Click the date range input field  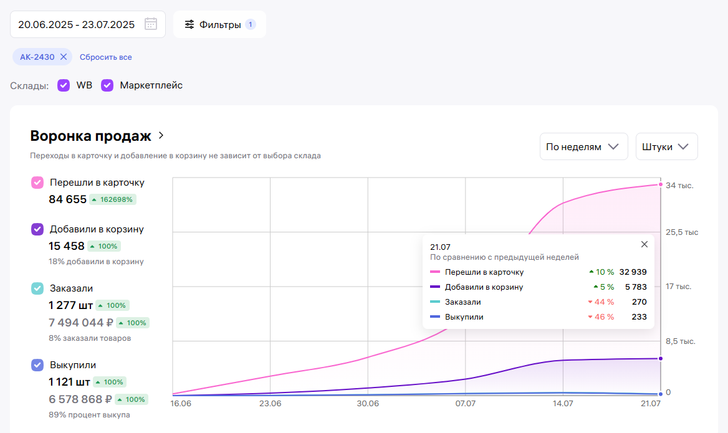click(x=77, y=25)
